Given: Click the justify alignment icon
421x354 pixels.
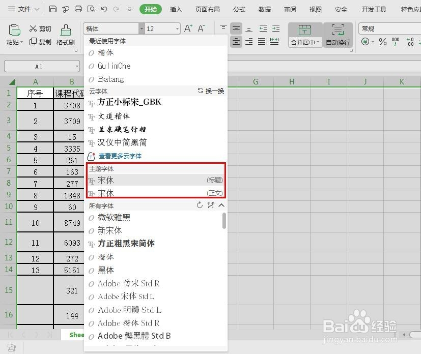Looking at the screenshot, I should tap(262, 42).
